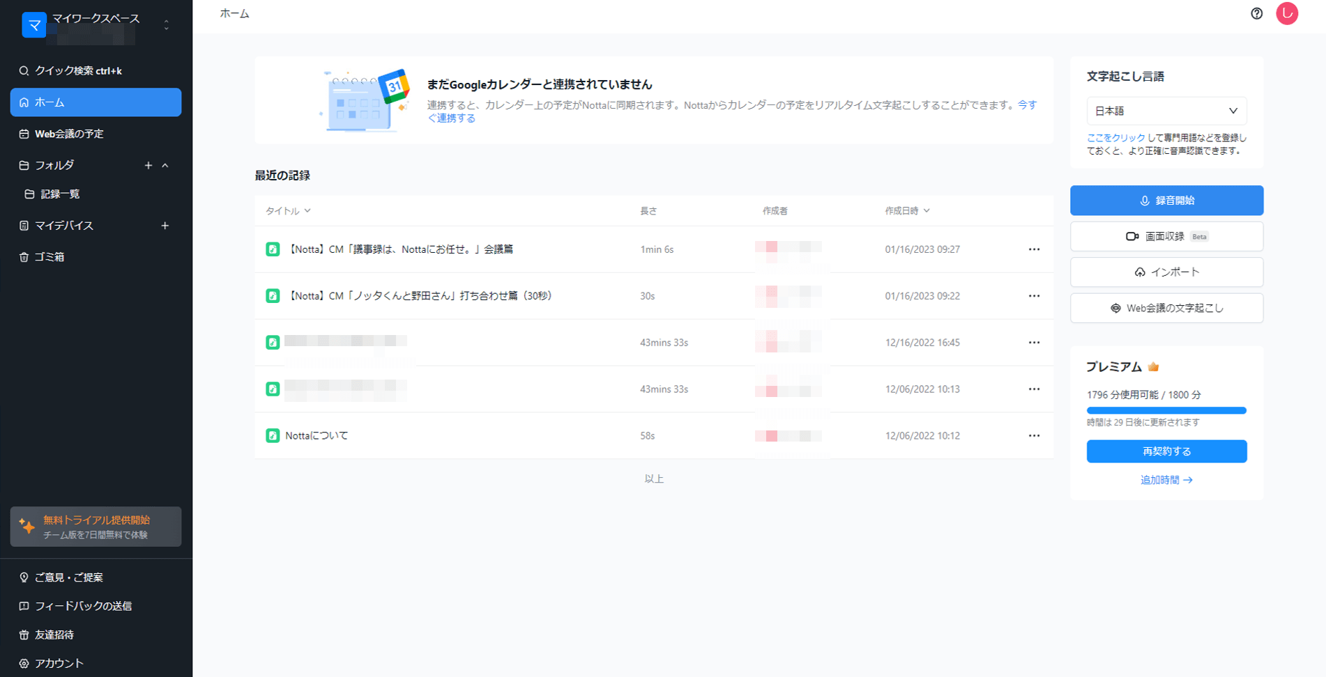Click the ホーム breadcrumb title
Viewport: 1326px width, 677px height.
tap(235, 13)
